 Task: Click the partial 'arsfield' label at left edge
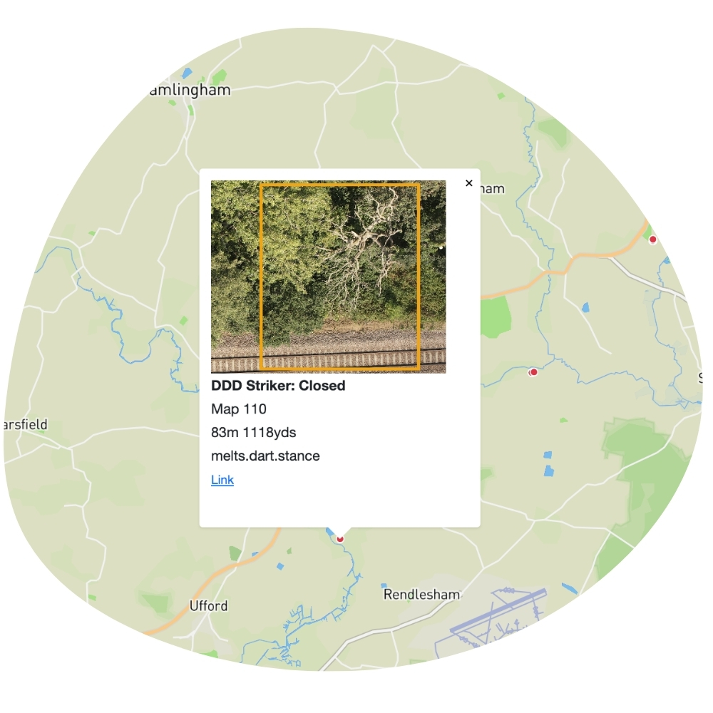tap(25, 425)
